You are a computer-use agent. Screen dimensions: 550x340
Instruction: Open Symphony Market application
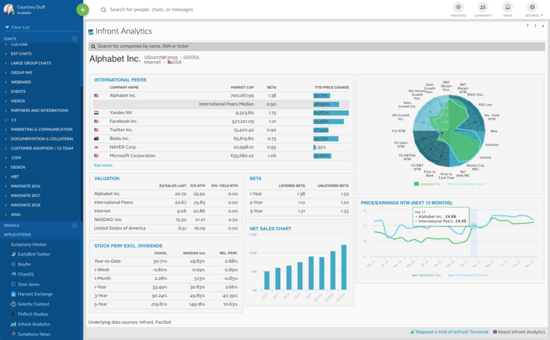(x=28, y=245)
